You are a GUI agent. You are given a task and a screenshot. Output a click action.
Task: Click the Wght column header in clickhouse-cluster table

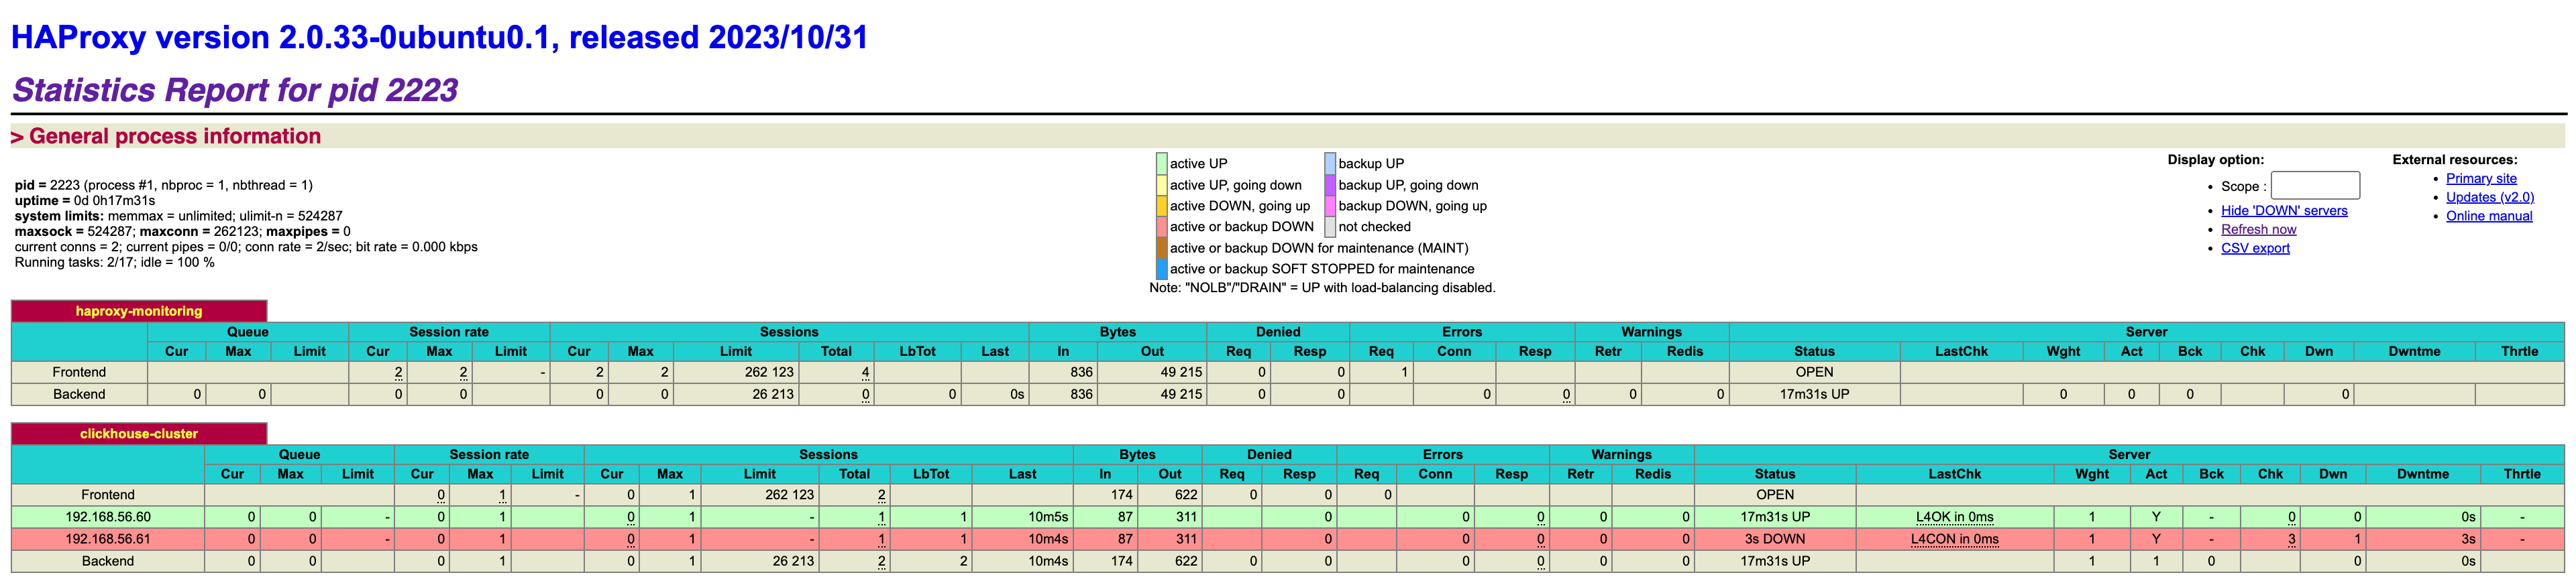(2091, 474)
